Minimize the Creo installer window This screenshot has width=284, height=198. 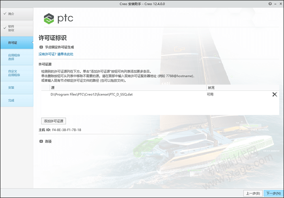pos(275,4)
